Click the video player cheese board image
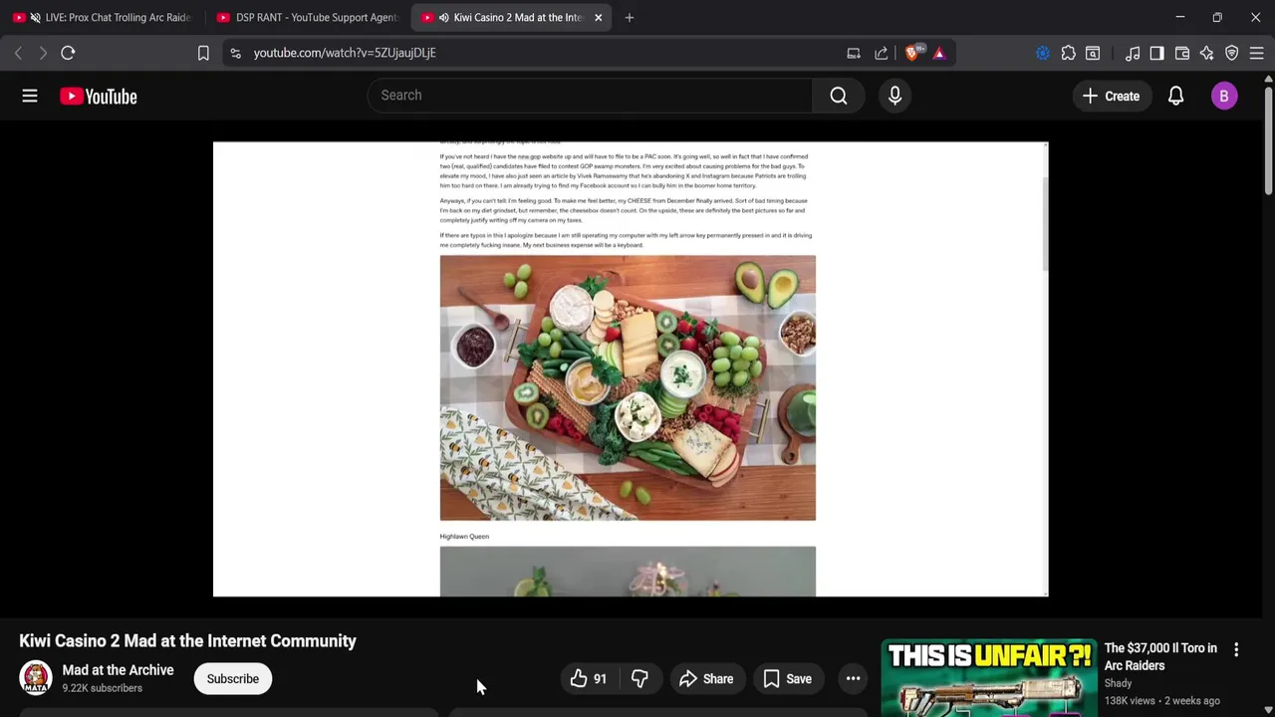 pos(628,387)
